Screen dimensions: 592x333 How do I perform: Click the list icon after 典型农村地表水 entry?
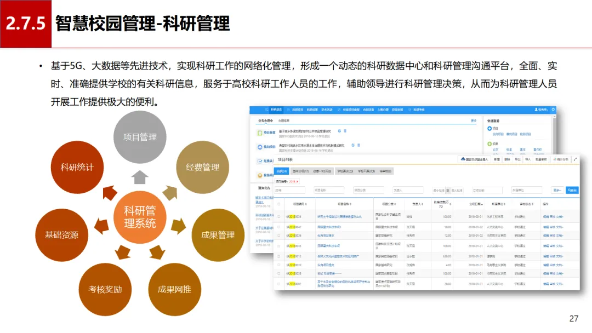[358, 145]
